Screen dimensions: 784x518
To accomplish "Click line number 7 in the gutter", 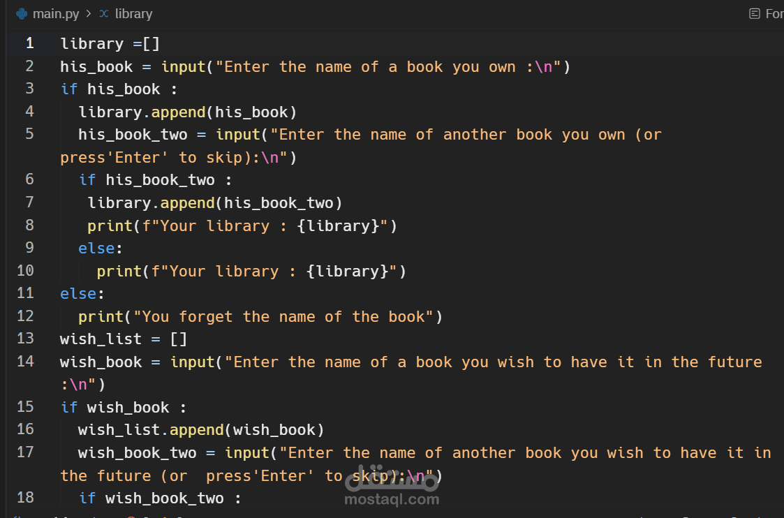I will tap(29, 202).
